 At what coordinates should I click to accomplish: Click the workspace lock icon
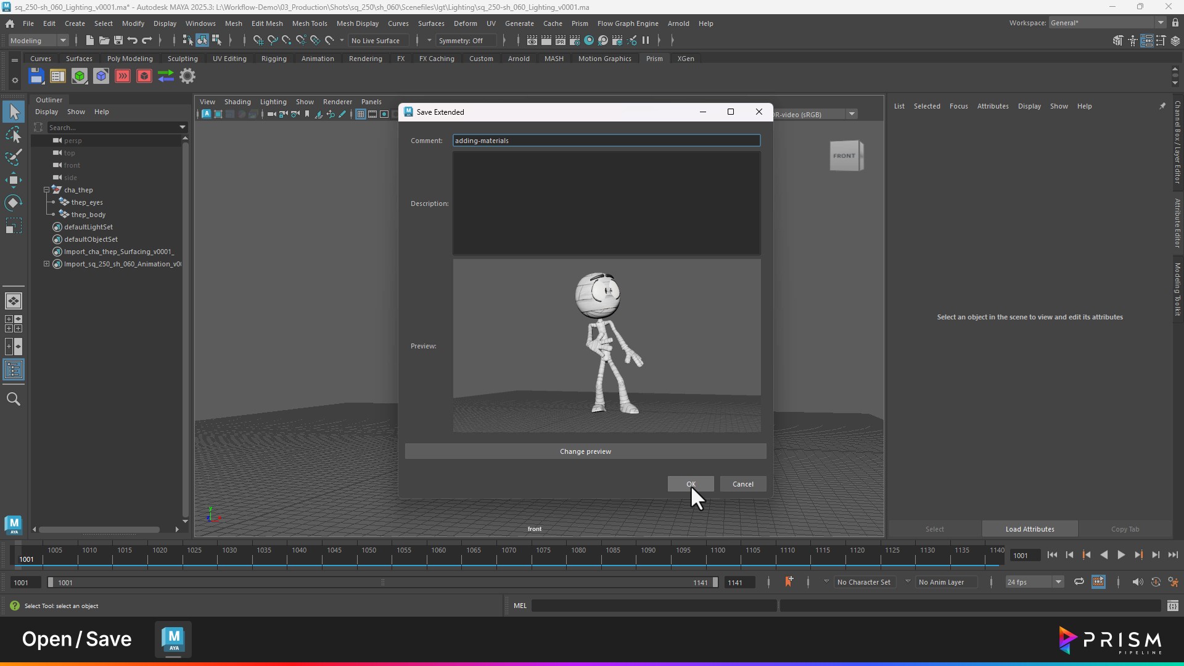tap(1175, 23)
